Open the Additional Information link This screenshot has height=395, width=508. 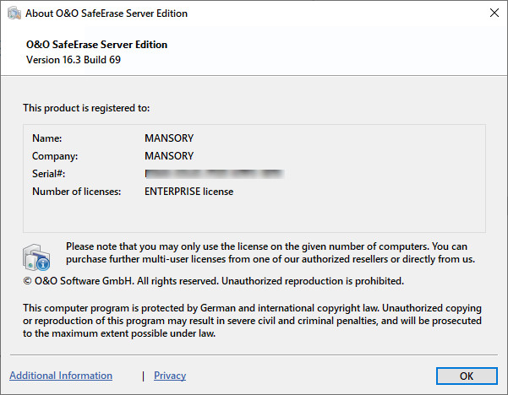[x=61, y=376]
